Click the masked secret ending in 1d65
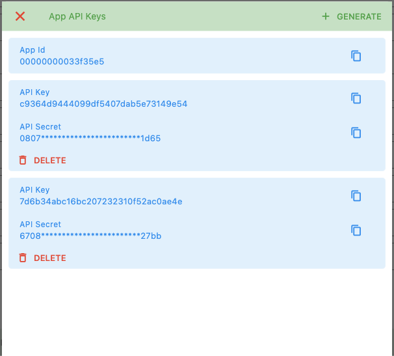 tap(90, 139)
